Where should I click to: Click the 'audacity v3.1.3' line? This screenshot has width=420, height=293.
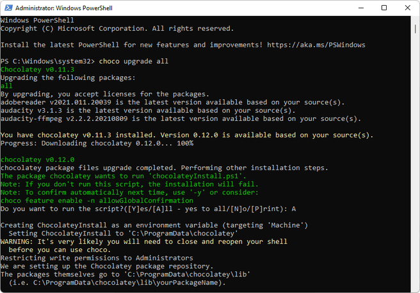[x=148, y=111]
